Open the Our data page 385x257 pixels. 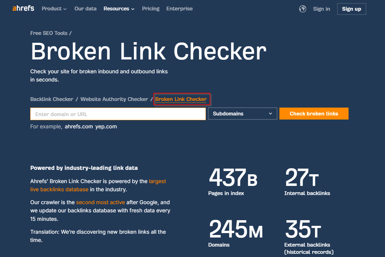tap(85, 9)
